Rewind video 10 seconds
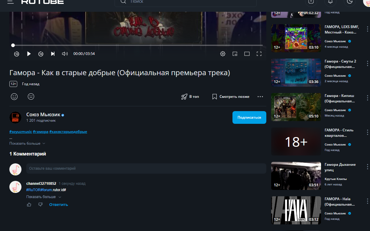Viewport: 370px width, 231px height. coord(17,54)
